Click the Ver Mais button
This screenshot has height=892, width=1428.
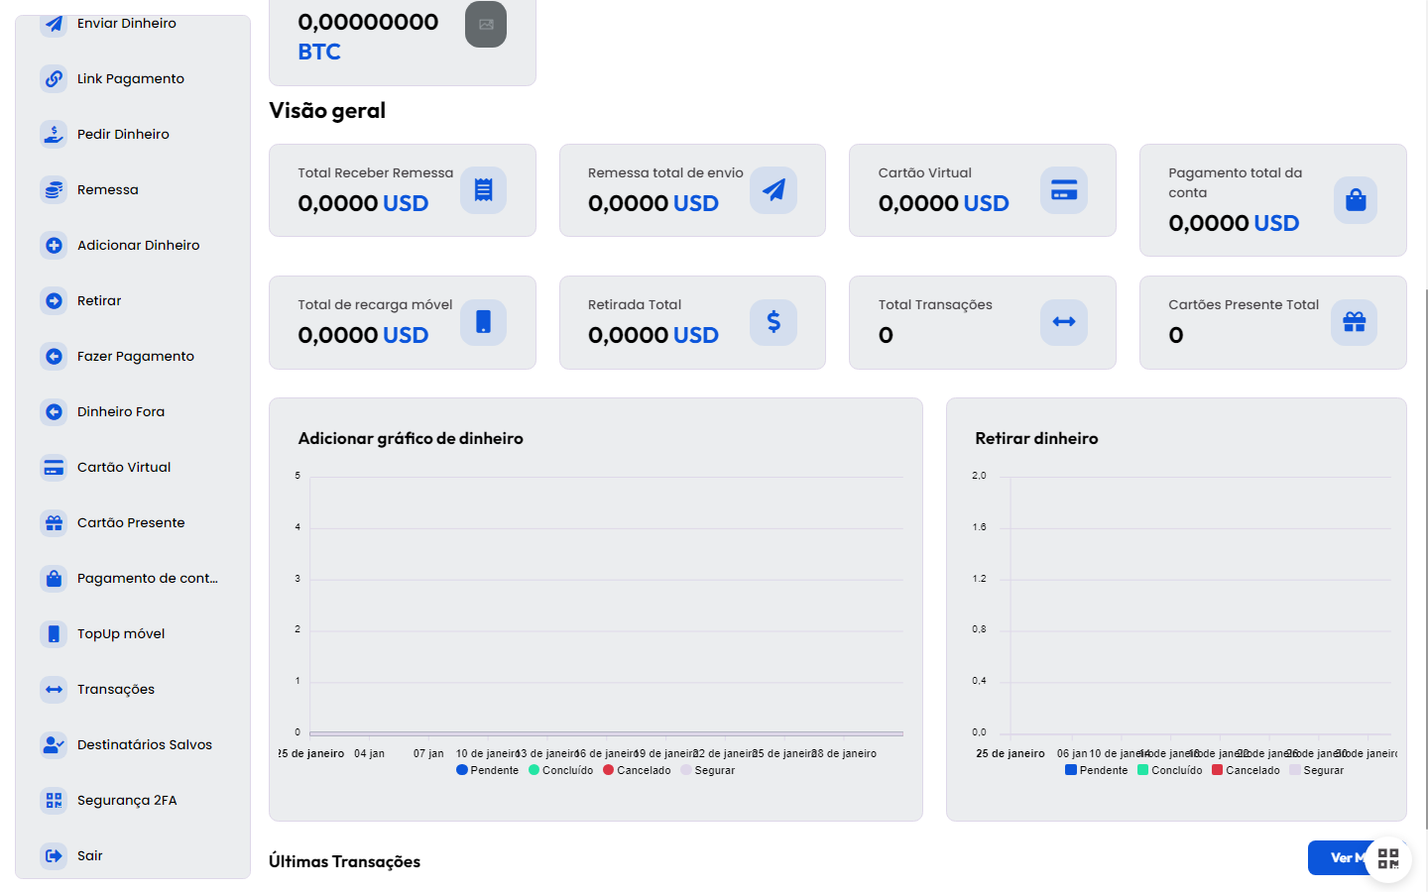(x=1337, y=858)
